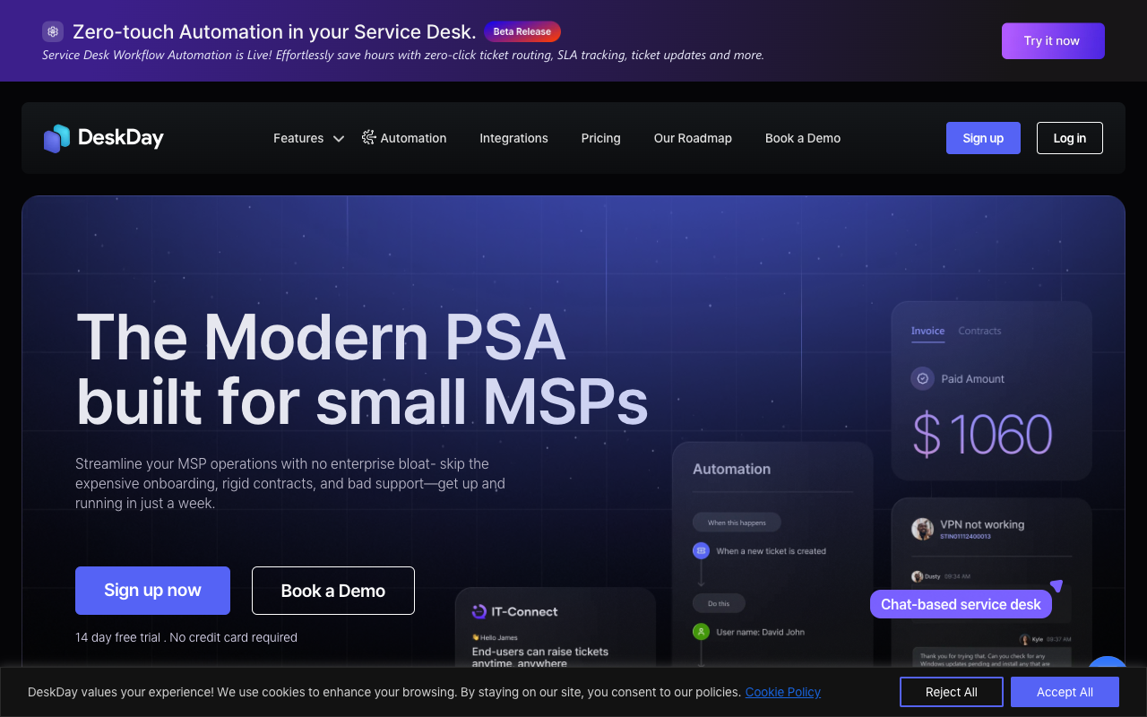Click the IT-Connect card logo icon

point(479,611)
